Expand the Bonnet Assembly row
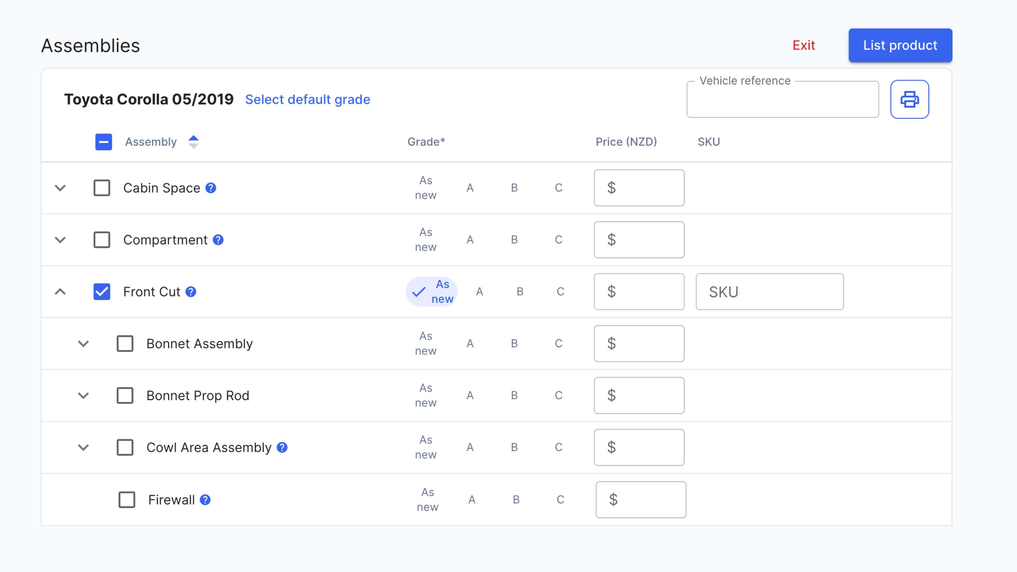This screenshot has width=1017, height=572. (x=83, y=344)
